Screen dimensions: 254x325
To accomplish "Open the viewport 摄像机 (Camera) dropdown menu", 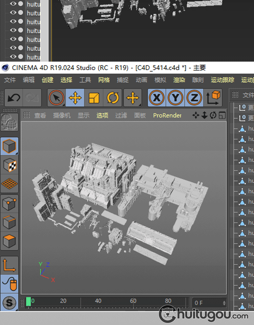I will [x=62, y=115].
